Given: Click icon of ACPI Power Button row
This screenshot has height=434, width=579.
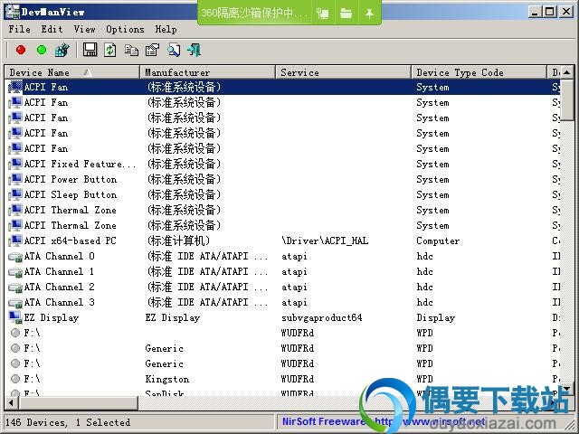Looking at the screenshot, I should coord(15,179).
